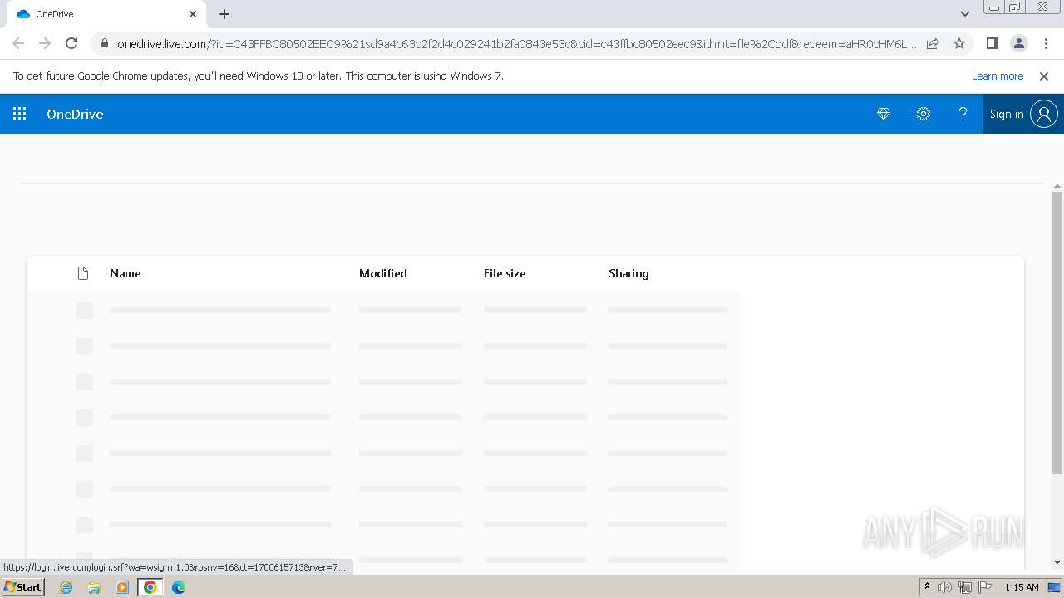Open Windows Media Player taskbar icon
The width and height of the screenshot is (1064, 598).
(122, 587)
